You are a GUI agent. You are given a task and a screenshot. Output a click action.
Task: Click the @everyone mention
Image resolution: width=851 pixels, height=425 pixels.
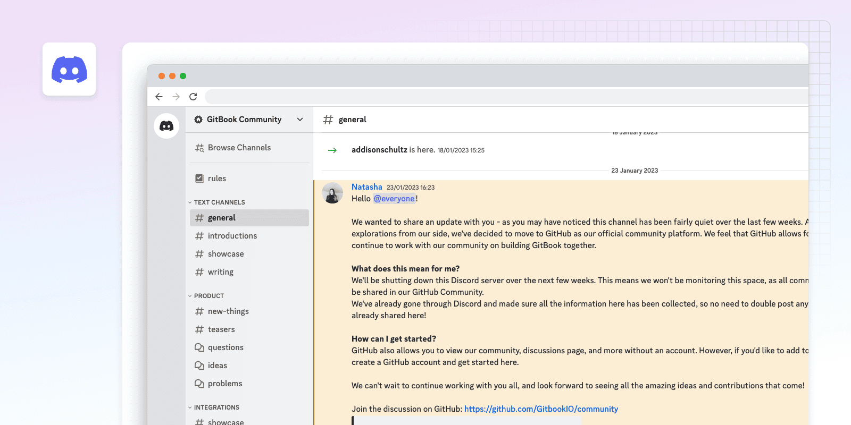(x=394, y=199)
